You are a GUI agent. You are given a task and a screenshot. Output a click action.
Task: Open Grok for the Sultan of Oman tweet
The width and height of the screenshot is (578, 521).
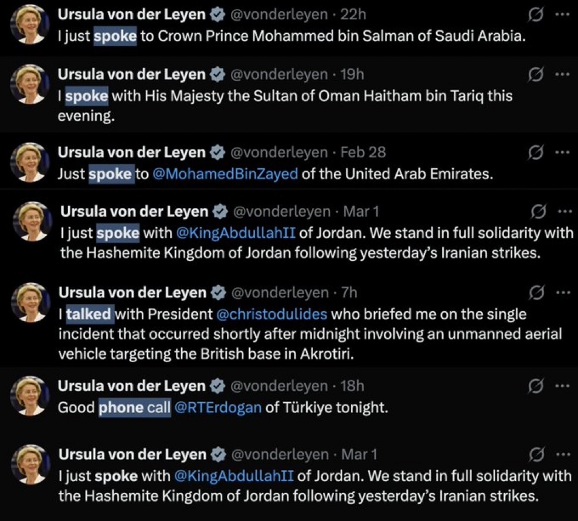(x=534, y=74)
